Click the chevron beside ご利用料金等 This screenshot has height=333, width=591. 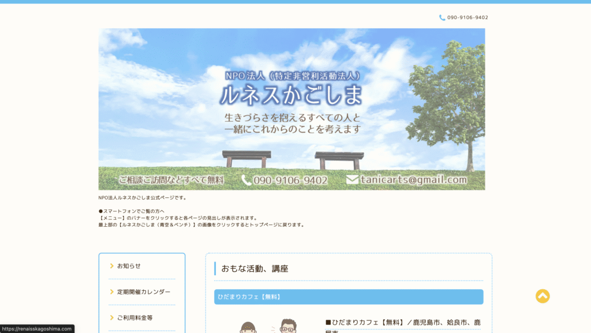tap(112, 318)
